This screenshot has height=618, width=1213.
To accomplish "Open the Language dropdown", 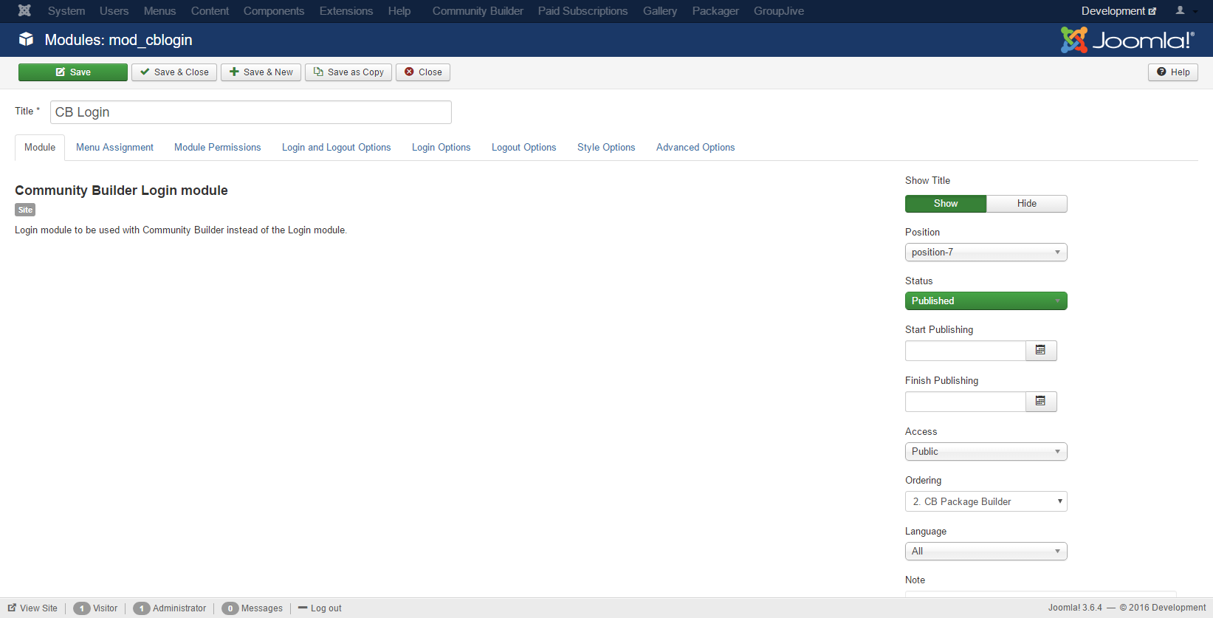I will tap(986, 552).
